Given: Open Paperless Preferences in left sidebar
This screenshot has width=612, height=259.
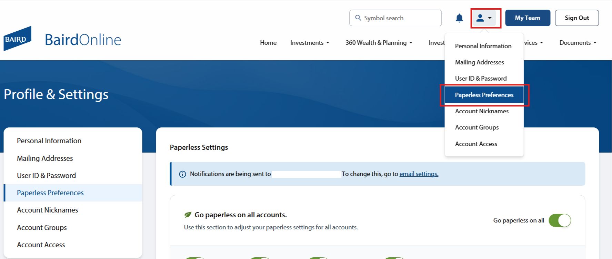Looking at the screenshot, I should coord(73,193).
